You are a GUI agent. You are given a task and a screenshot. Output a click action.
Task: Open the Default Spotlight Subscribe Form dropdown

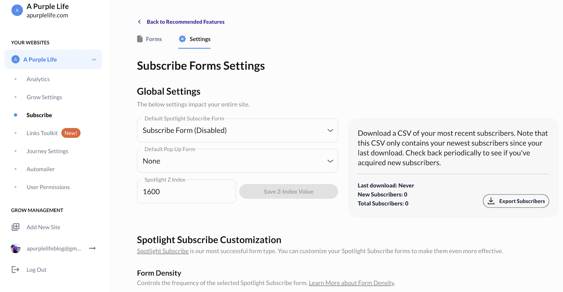[x=237, y=131]
